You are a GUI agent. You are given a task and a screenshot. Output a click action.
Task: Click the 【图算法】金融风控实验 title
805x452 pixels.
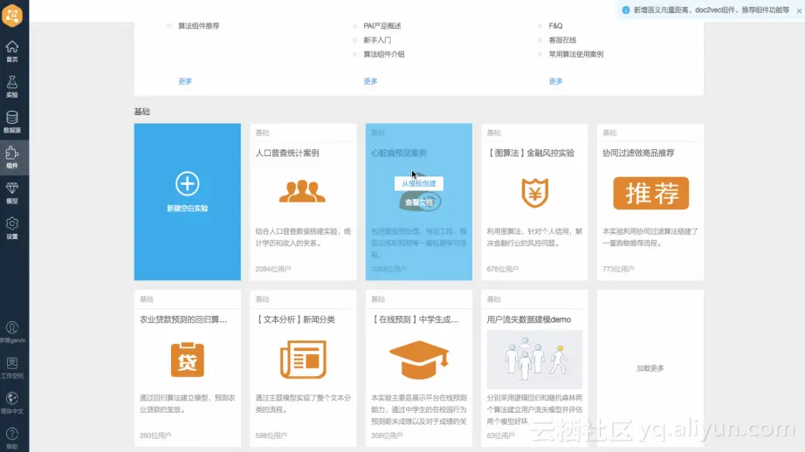click(x=530, y=153)
